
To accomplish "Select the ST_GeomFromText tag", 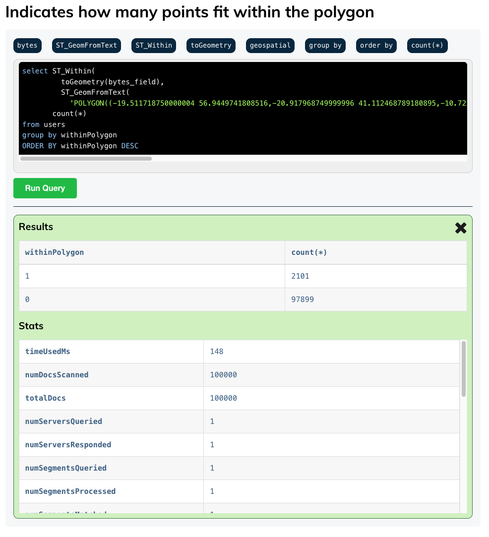I will (x=86, y=45).
